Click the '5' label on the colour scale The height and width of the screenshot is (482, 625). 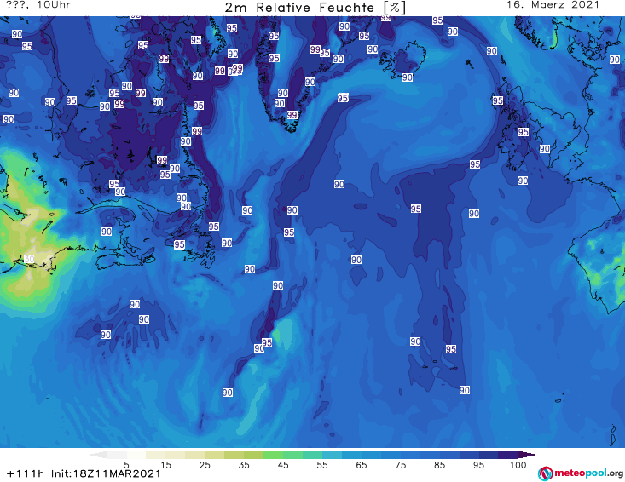pos(126,464)
